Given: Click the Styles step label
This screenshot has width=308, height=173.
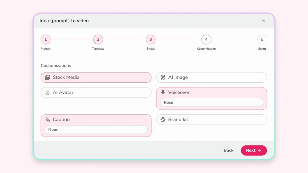Looking at the screenshot, I should pos(151,49).
